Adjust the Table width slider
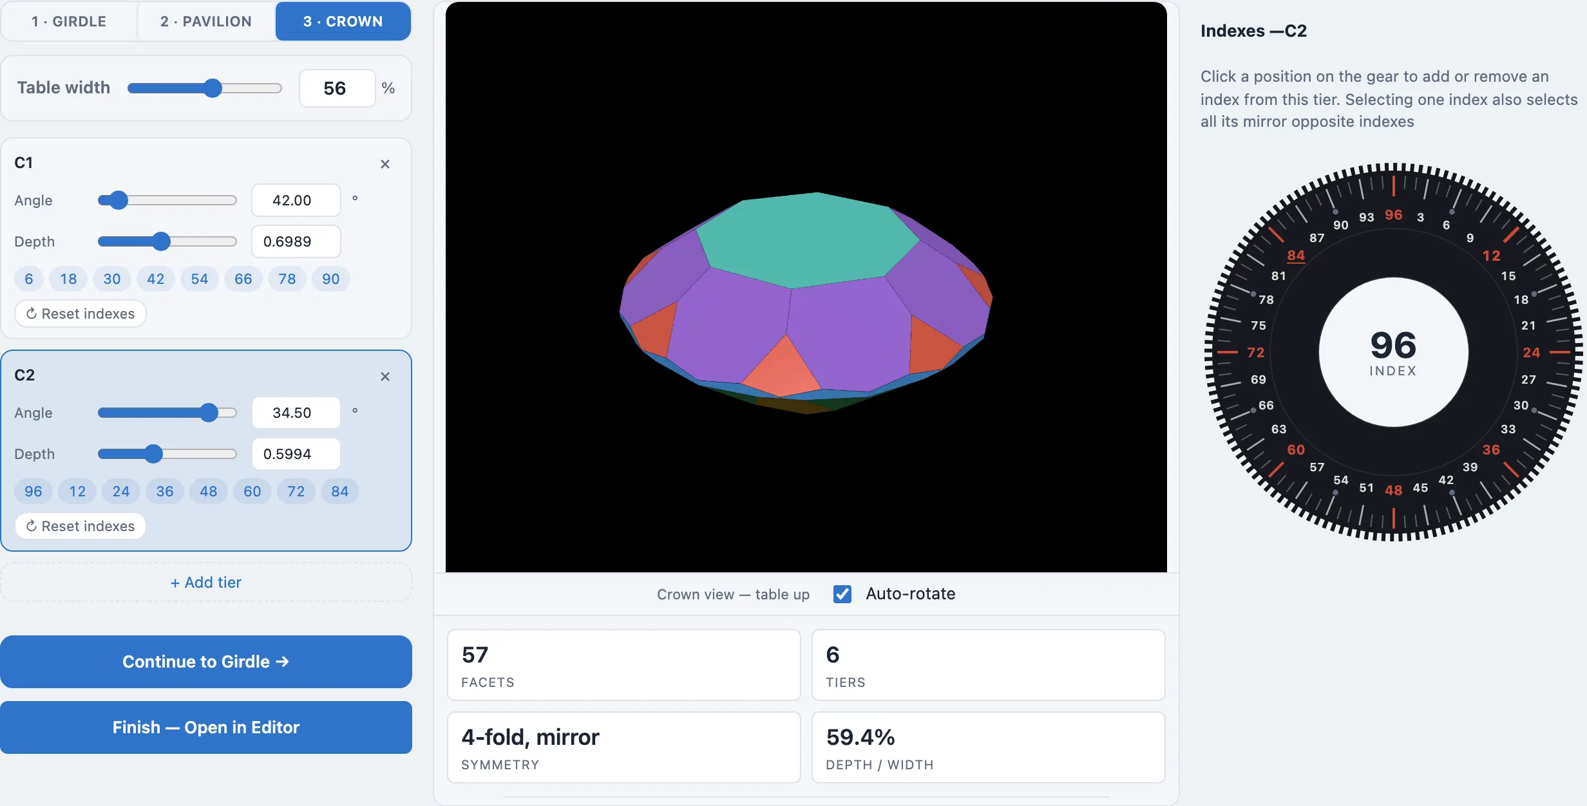1587x806 pixels. click(x=205, y=88)
